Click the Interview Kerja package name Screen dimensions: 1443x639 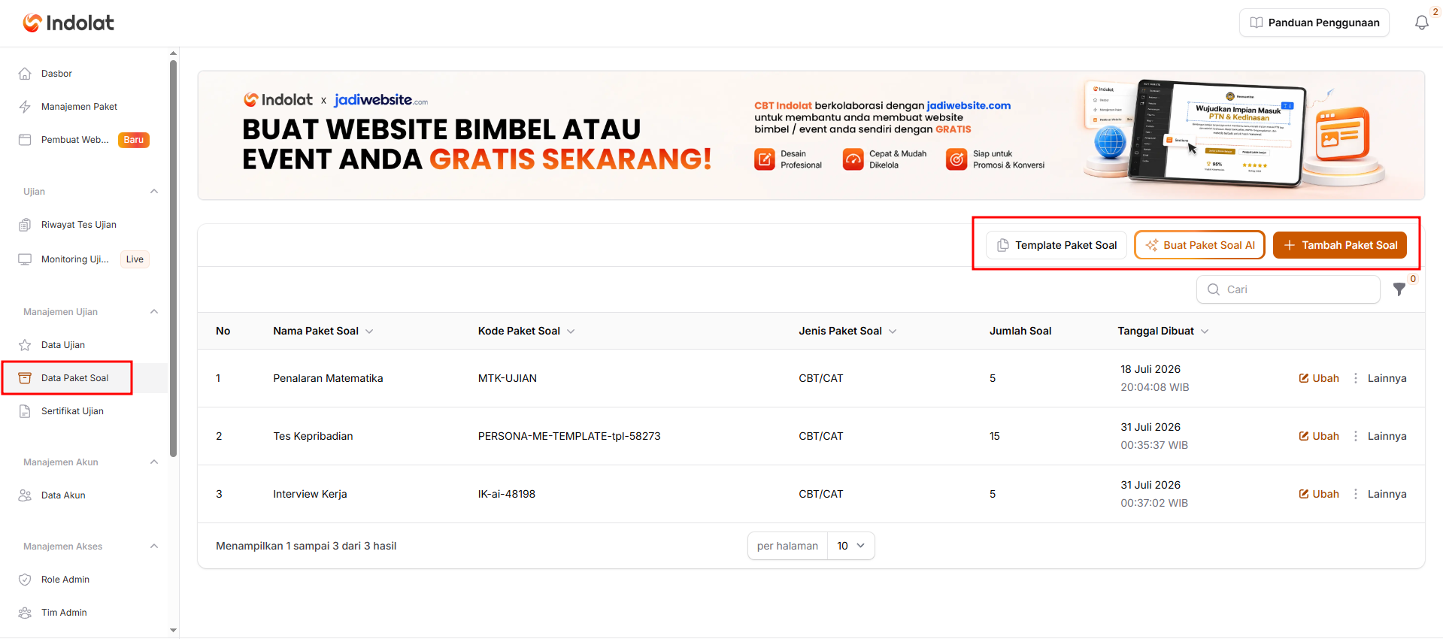(x=310, y=494)
